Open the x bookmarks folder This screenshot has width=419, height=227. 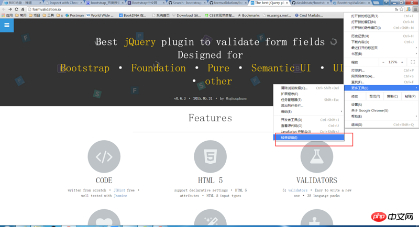60,16
